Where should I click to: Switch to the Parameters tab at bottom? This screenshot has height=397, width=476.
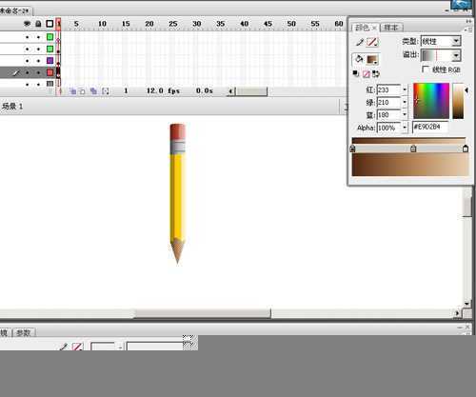[x=24, y=332]
